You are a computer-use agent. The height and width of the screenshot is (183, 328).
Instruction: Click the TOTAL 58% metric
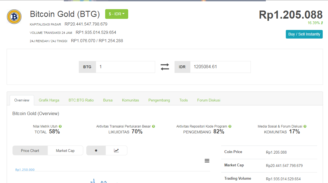click(x=47, y=132)
